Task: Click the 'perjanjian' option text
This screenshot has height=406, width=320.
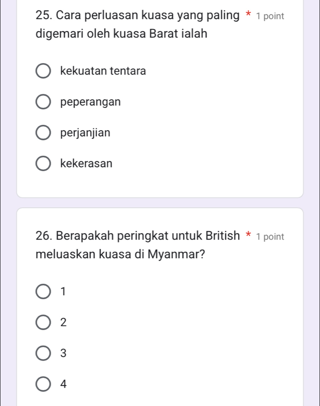Action: [85, 133]
